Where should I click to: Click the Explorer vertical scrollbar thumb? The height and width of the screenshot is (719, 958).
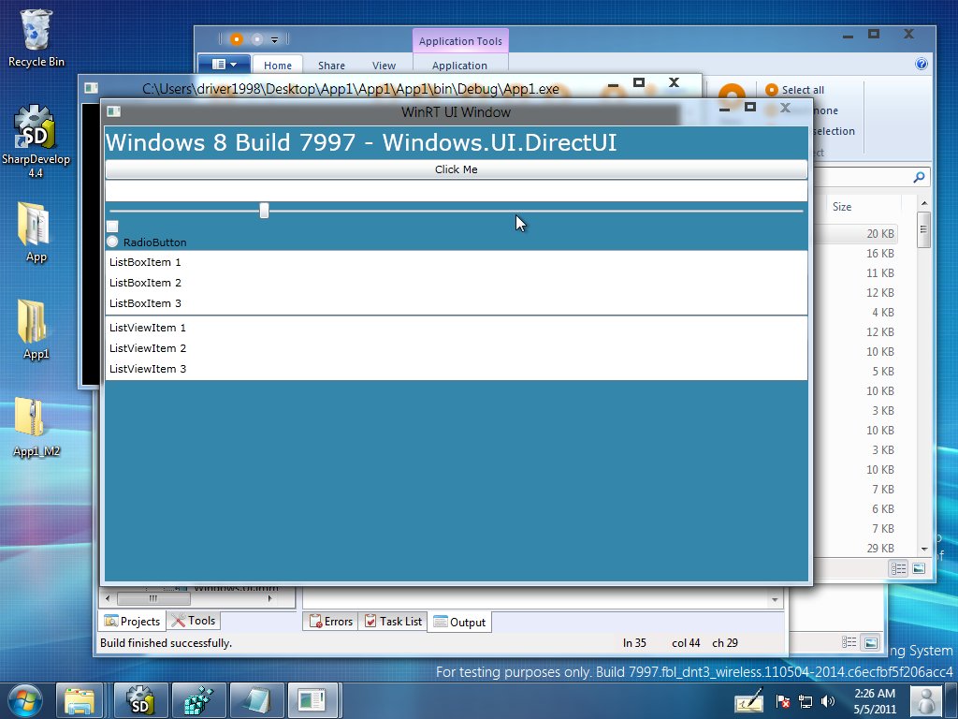[923, 229]
